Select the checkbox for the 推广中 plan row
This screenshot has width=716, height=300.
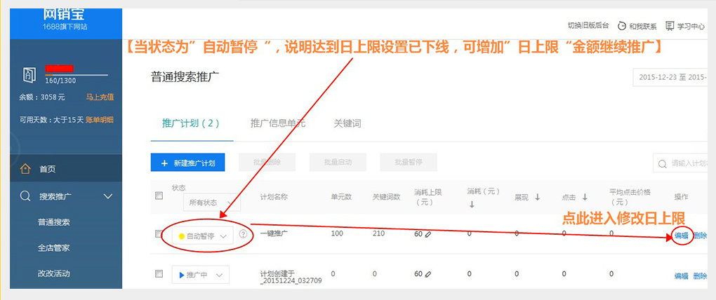tap(159, 273)
